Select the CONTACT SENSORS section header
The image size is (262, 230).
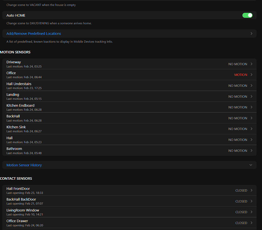(x=16, y=178)
